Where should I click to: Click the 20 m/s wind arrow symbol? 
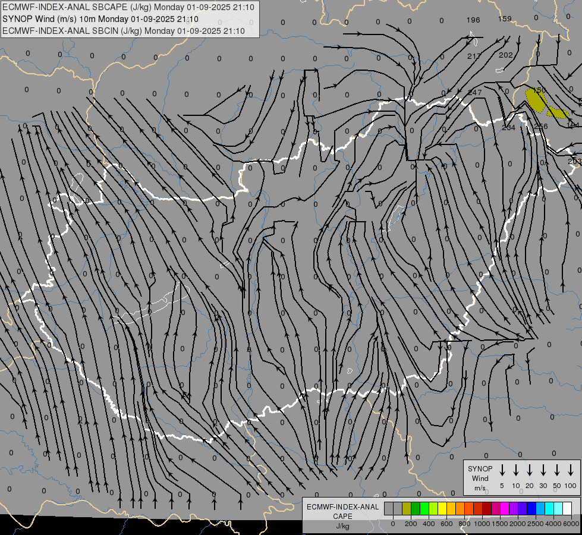point(530,470)
